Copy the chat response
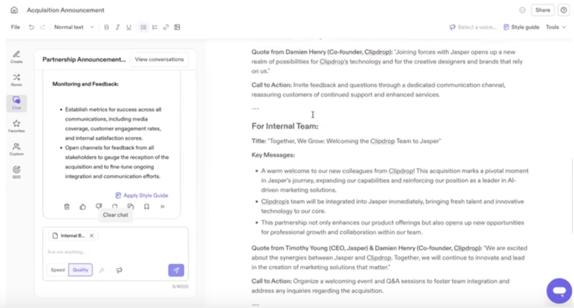The width and height of the screenshot is (574, 308). (131, 206)
